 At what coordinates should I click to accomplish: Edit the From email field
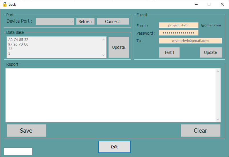click(178, 25)
